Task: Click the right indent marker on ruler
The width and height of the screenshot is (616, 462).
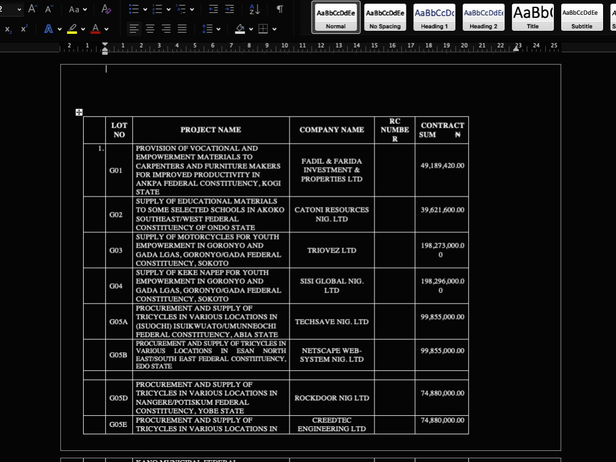Action: tap(516, 50)
